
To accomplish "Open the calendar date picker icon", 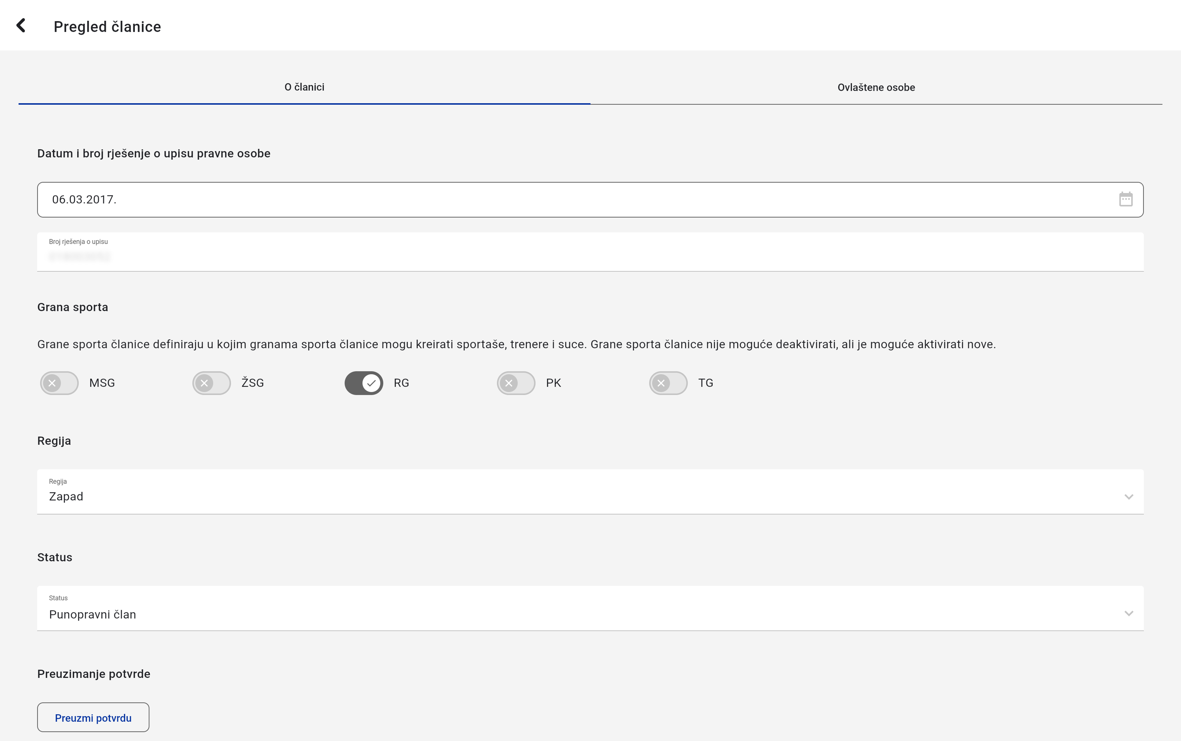I will 1126,199.
